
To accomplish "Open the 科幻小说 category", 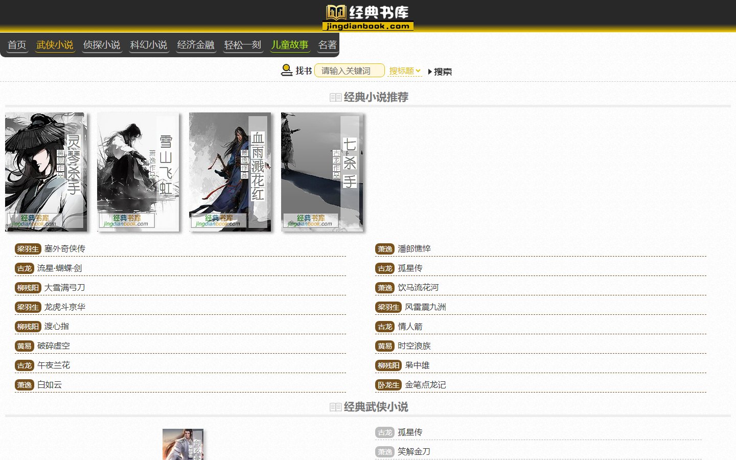I will [x=149, y=45].
